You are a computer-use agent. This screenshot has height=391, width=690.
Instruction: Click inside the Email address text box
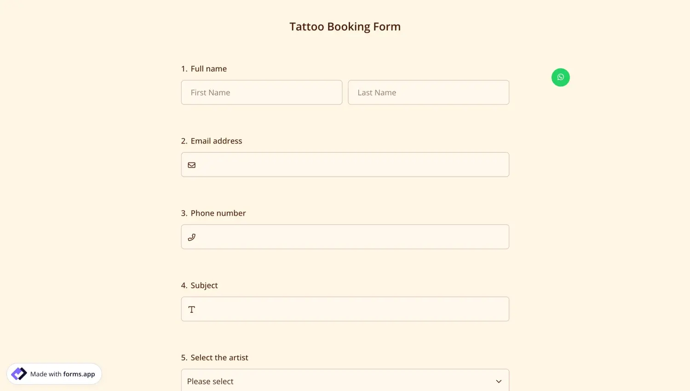point(350,165)
